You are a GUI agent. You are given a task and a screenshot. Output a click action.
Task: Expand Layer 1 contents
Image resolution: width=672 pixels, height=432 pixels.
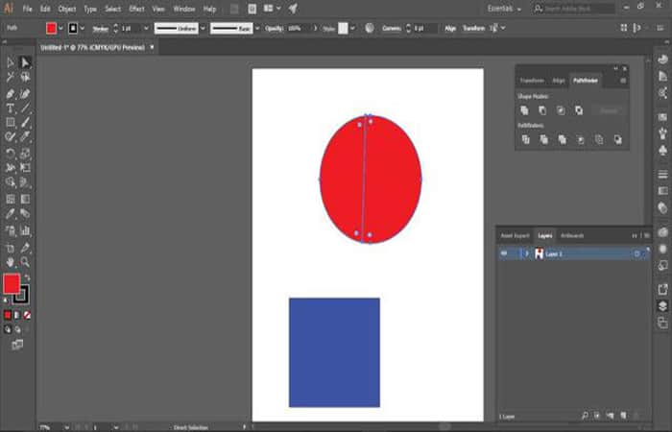[527, 253]
